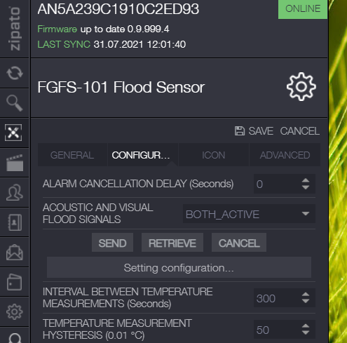Open the magnifying glass search icon below sync
This screenshot has height=343, width=347.
click(x=15, y=103)
